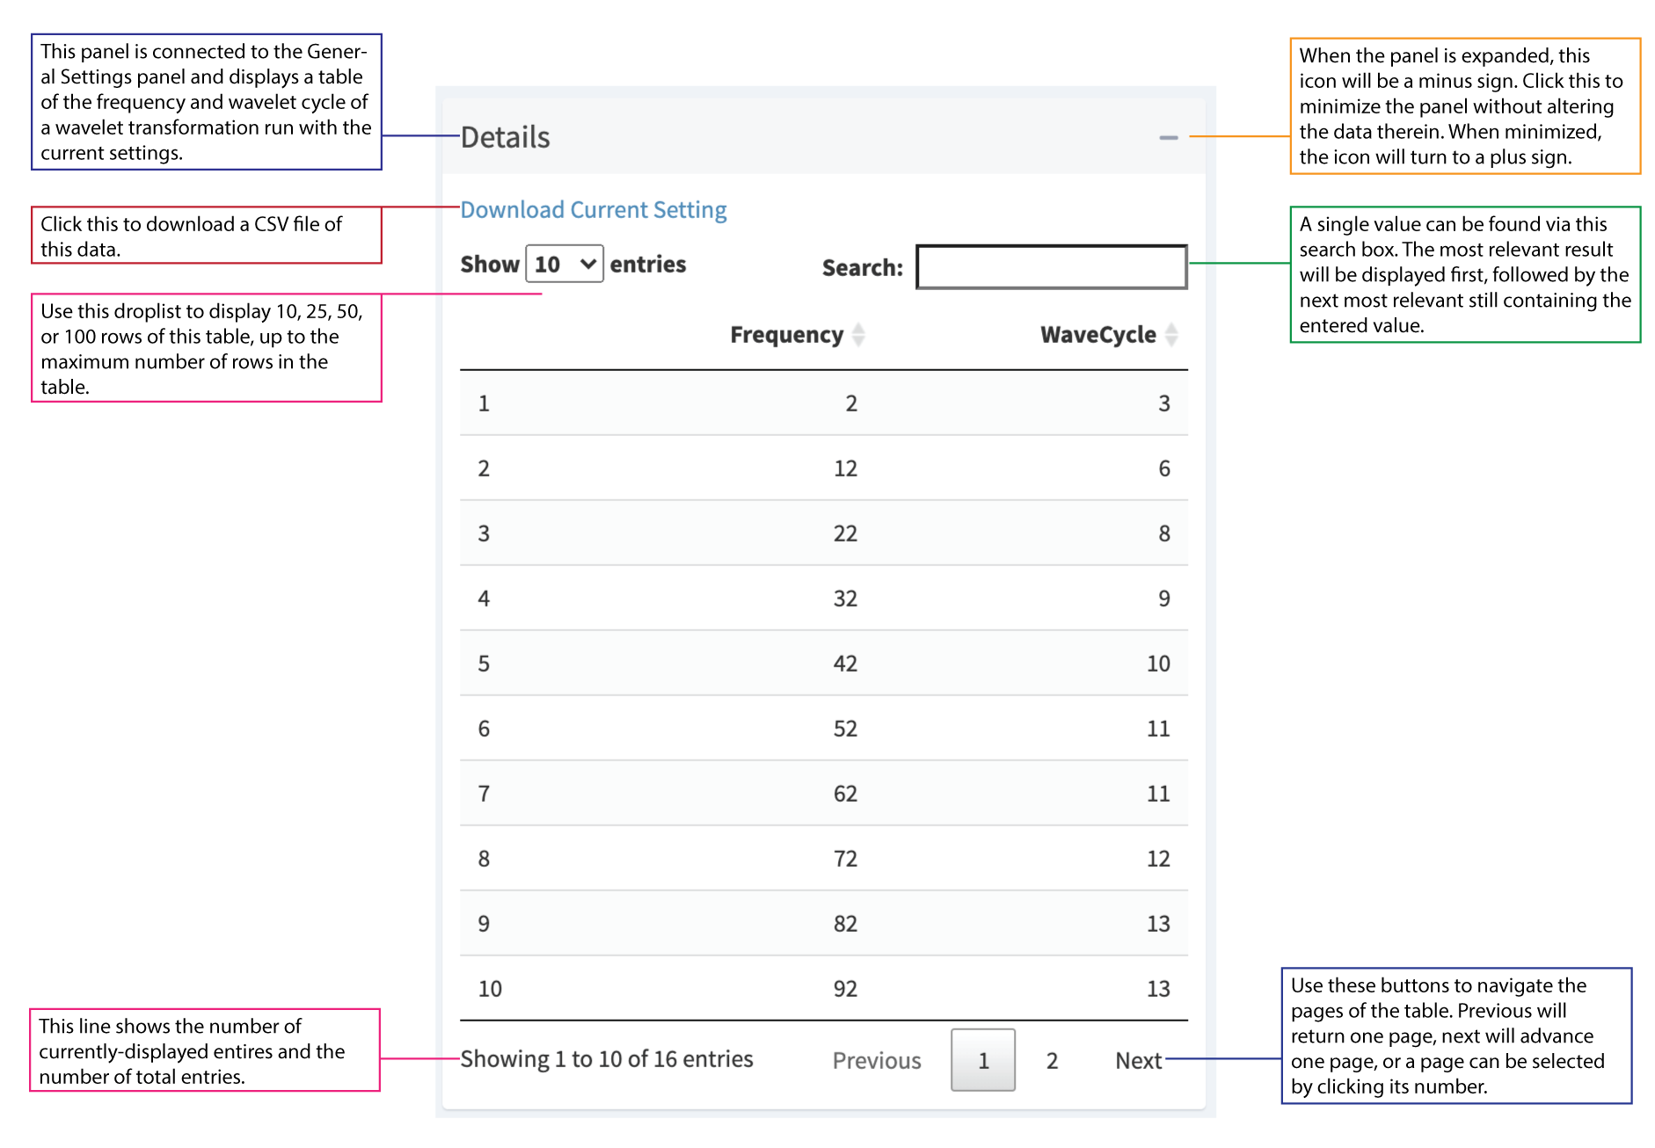Select table row 6 with frequency 52
This screenshot has width=1655, height=1148.
(x=823, y=729)
